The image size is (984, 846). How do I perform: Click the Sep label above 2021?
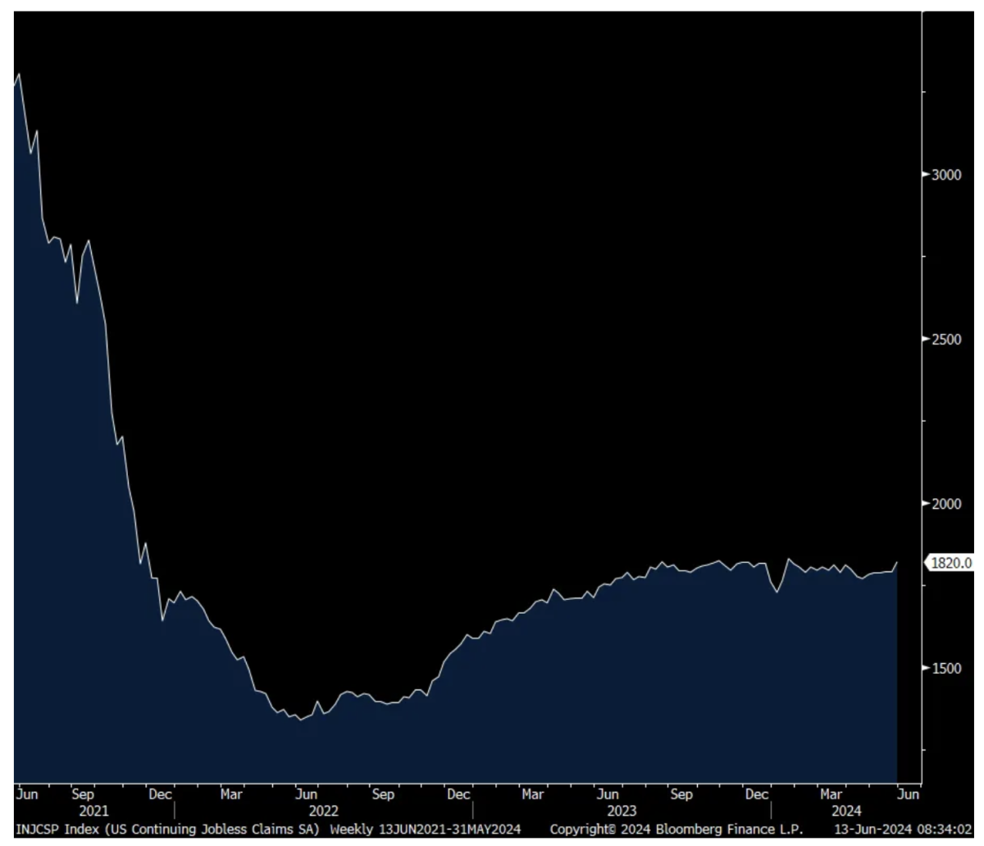(83, 794)
